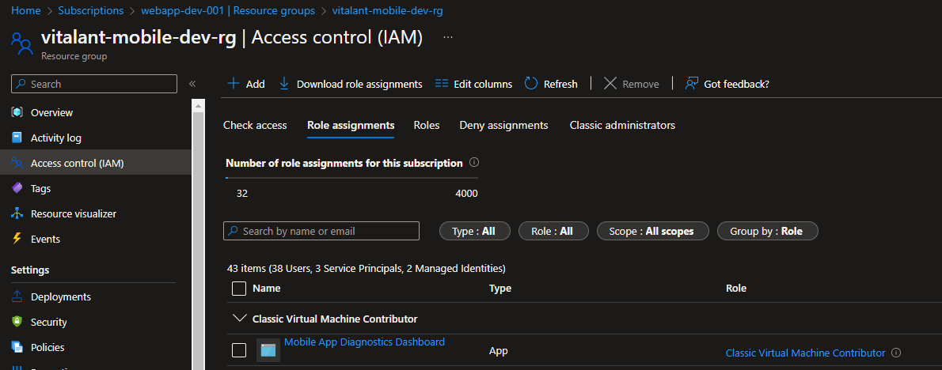Click the role assignments usage progress bar
The height and width of the screenshot is (370, 942).
pos(352,178)
